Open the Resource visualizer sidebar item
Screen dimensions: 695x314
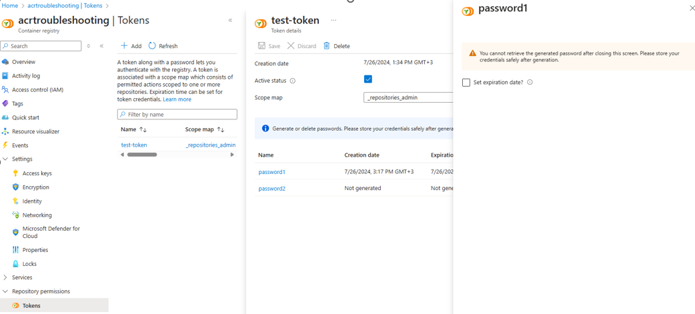[x=35, y=131]
